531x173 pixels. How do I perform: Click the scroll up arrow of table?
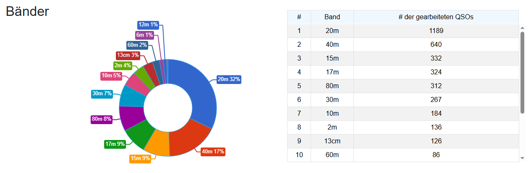(x=522, y=28)
